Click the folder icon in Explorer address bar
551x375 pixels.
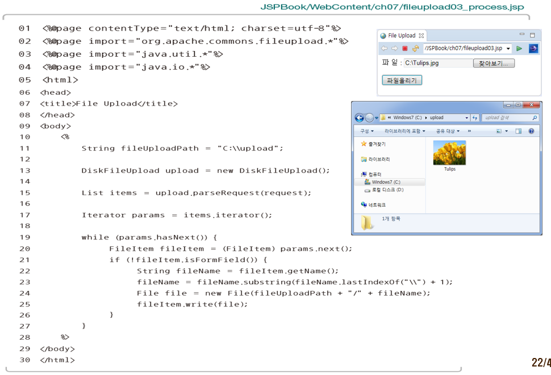383,117
